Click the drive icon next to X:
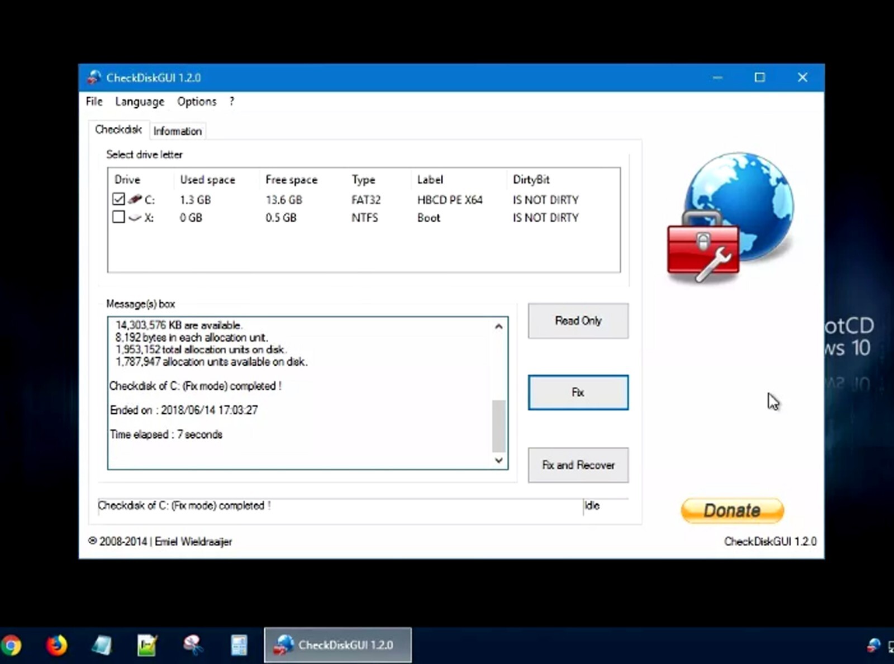The image size is (894, 664). tap(136, 218)
